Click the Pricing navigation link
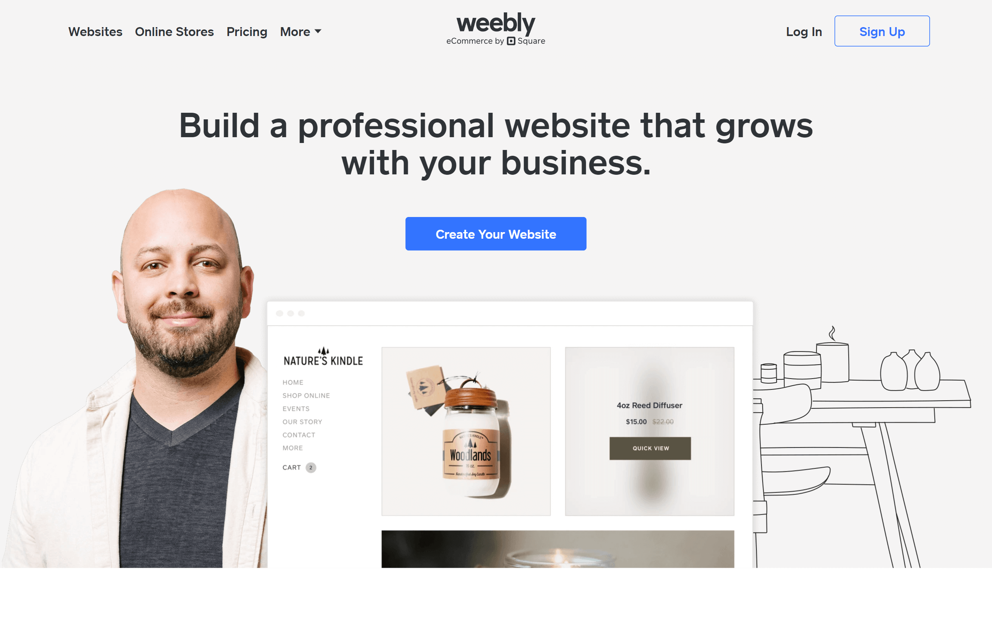The height and width of the screenshot is (620, 992). (246, 31)
